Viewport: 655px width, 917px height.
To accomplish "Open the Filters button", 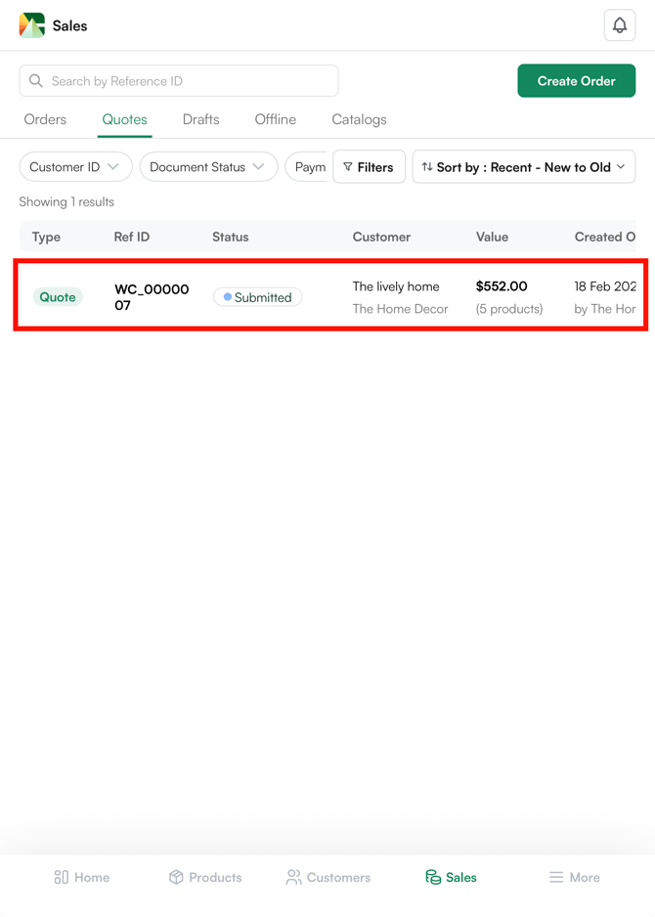I will 369,167.
